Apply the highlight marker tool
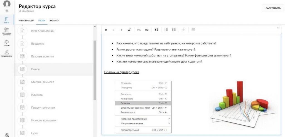285x137 pixels. [x=129, y=29]
